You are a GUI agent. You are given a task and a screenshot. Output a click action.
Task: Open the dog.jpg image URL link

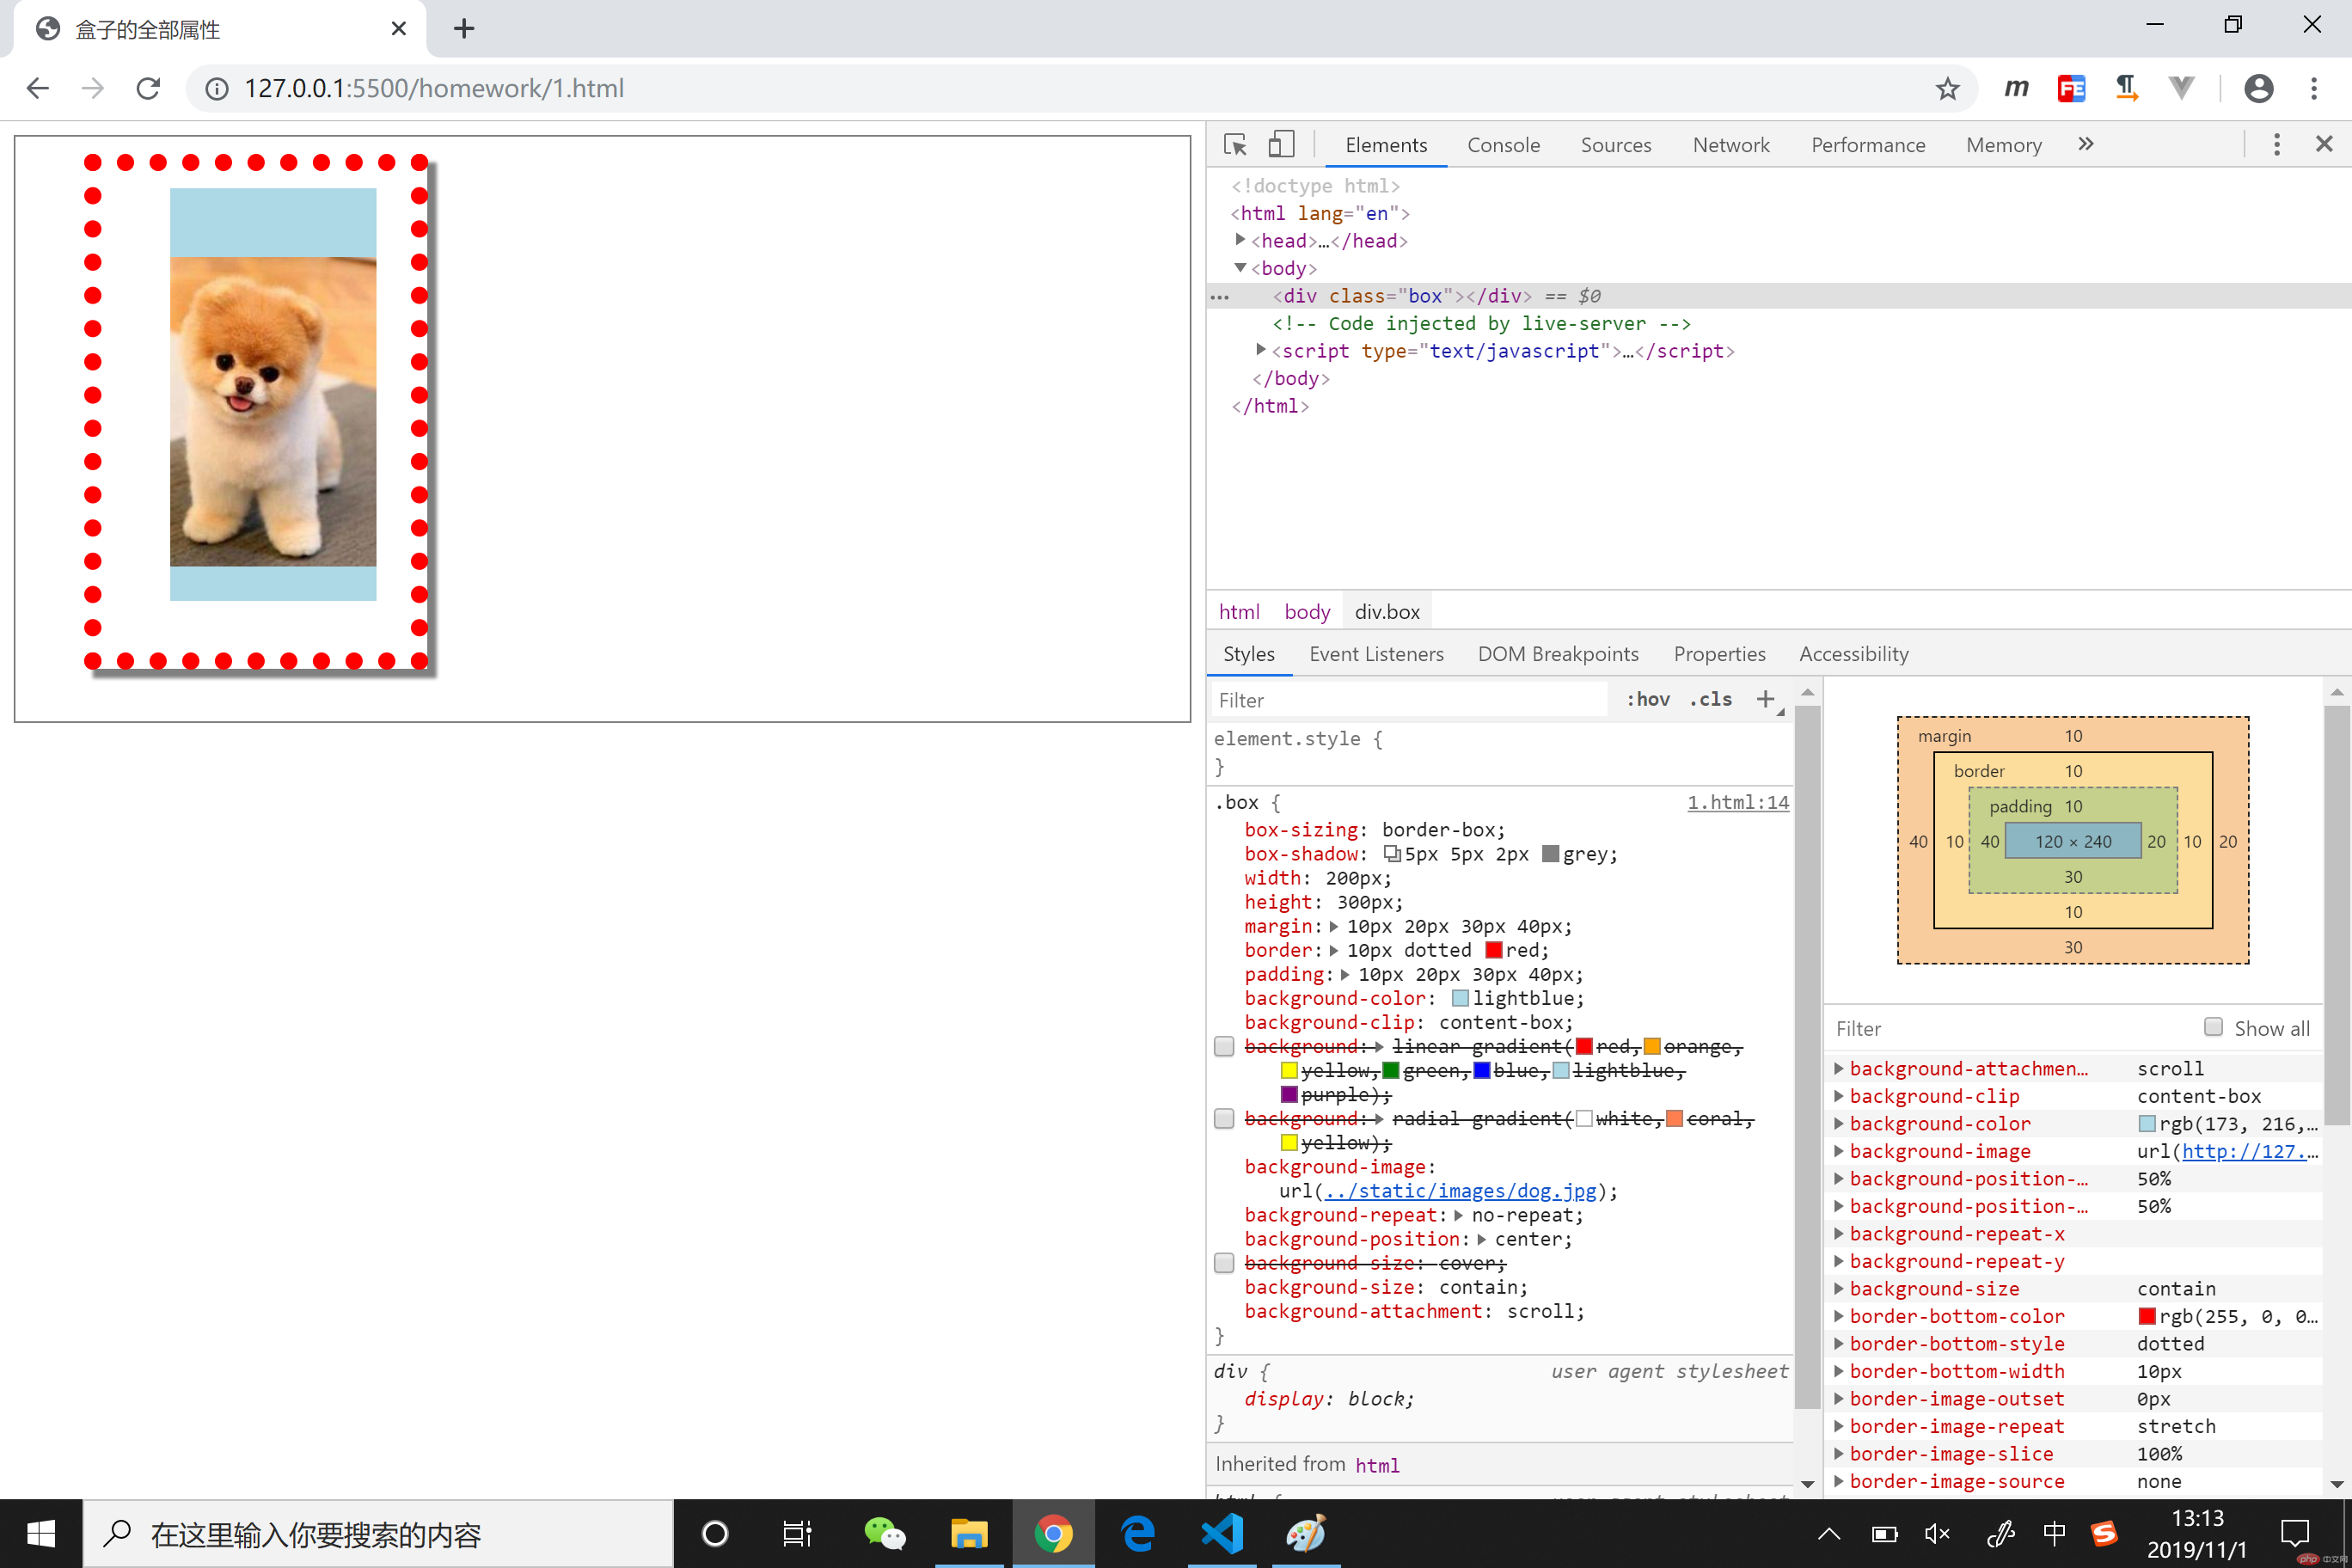(x=1461, y=1191)
